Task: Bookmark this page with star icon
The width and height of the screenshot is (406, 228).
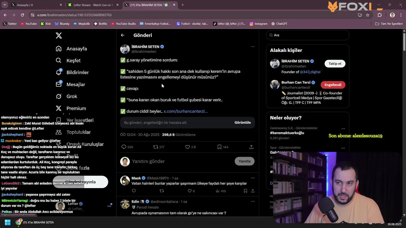Action: [368, 15]
